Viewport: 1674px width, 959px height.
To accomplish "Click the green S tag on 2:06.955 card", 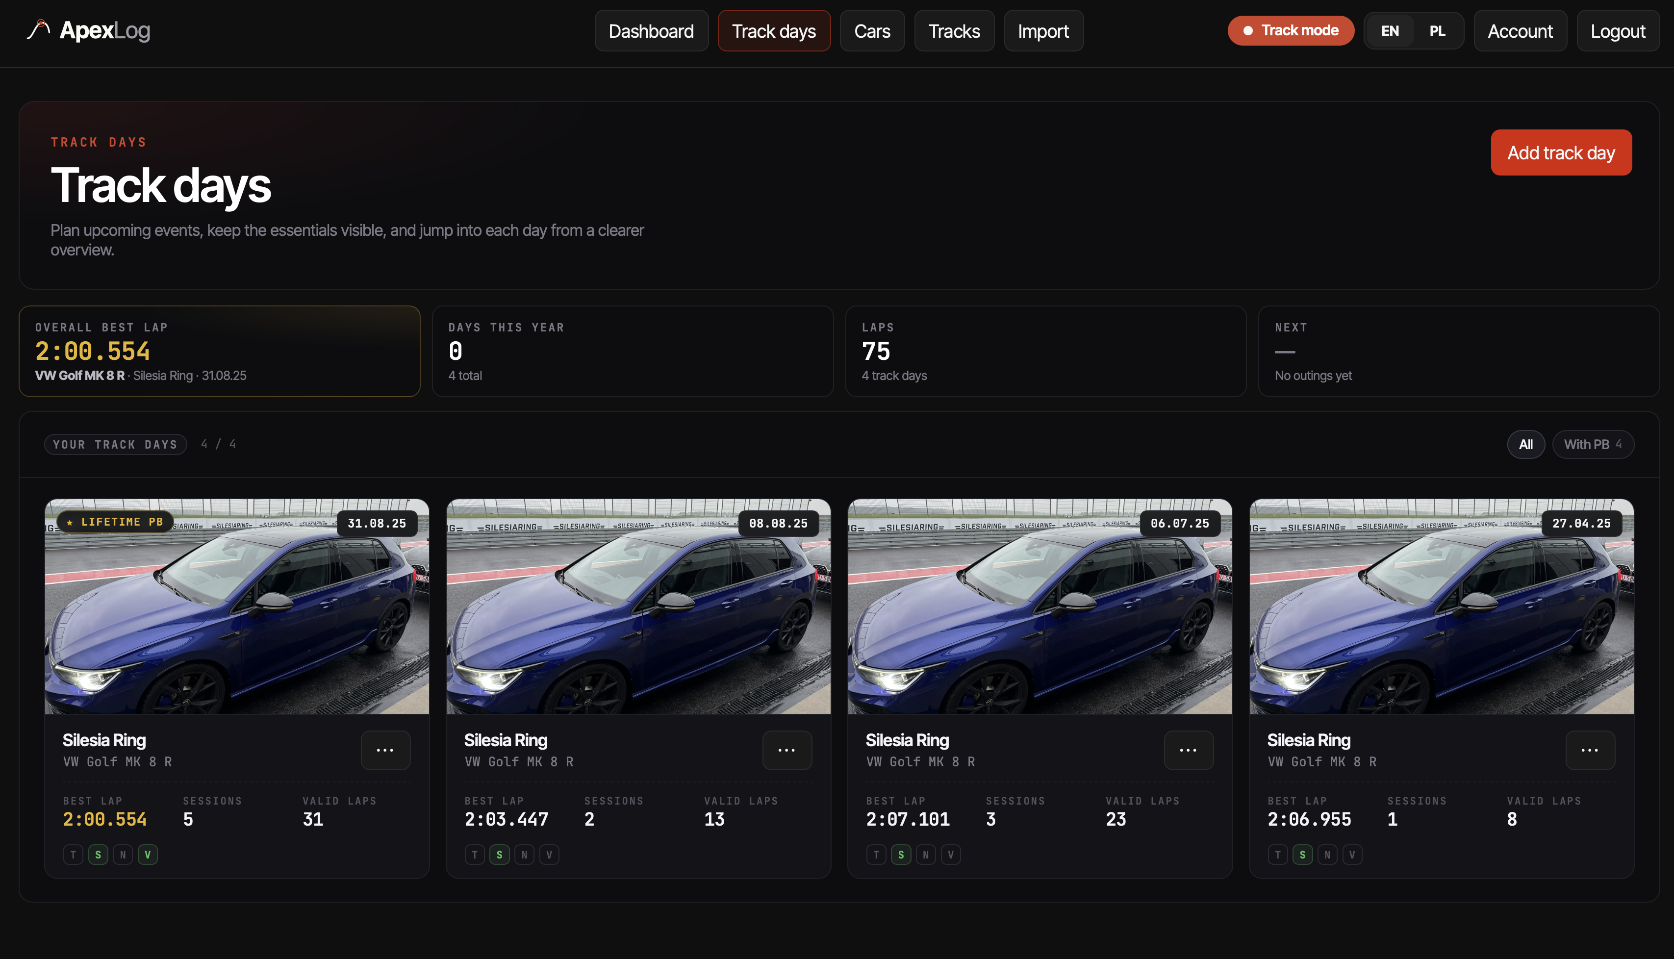I will [1303, 854].
